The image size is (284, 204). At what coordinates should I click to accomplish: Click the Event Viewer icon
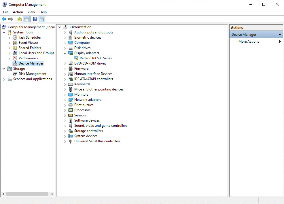click(15, 43)
